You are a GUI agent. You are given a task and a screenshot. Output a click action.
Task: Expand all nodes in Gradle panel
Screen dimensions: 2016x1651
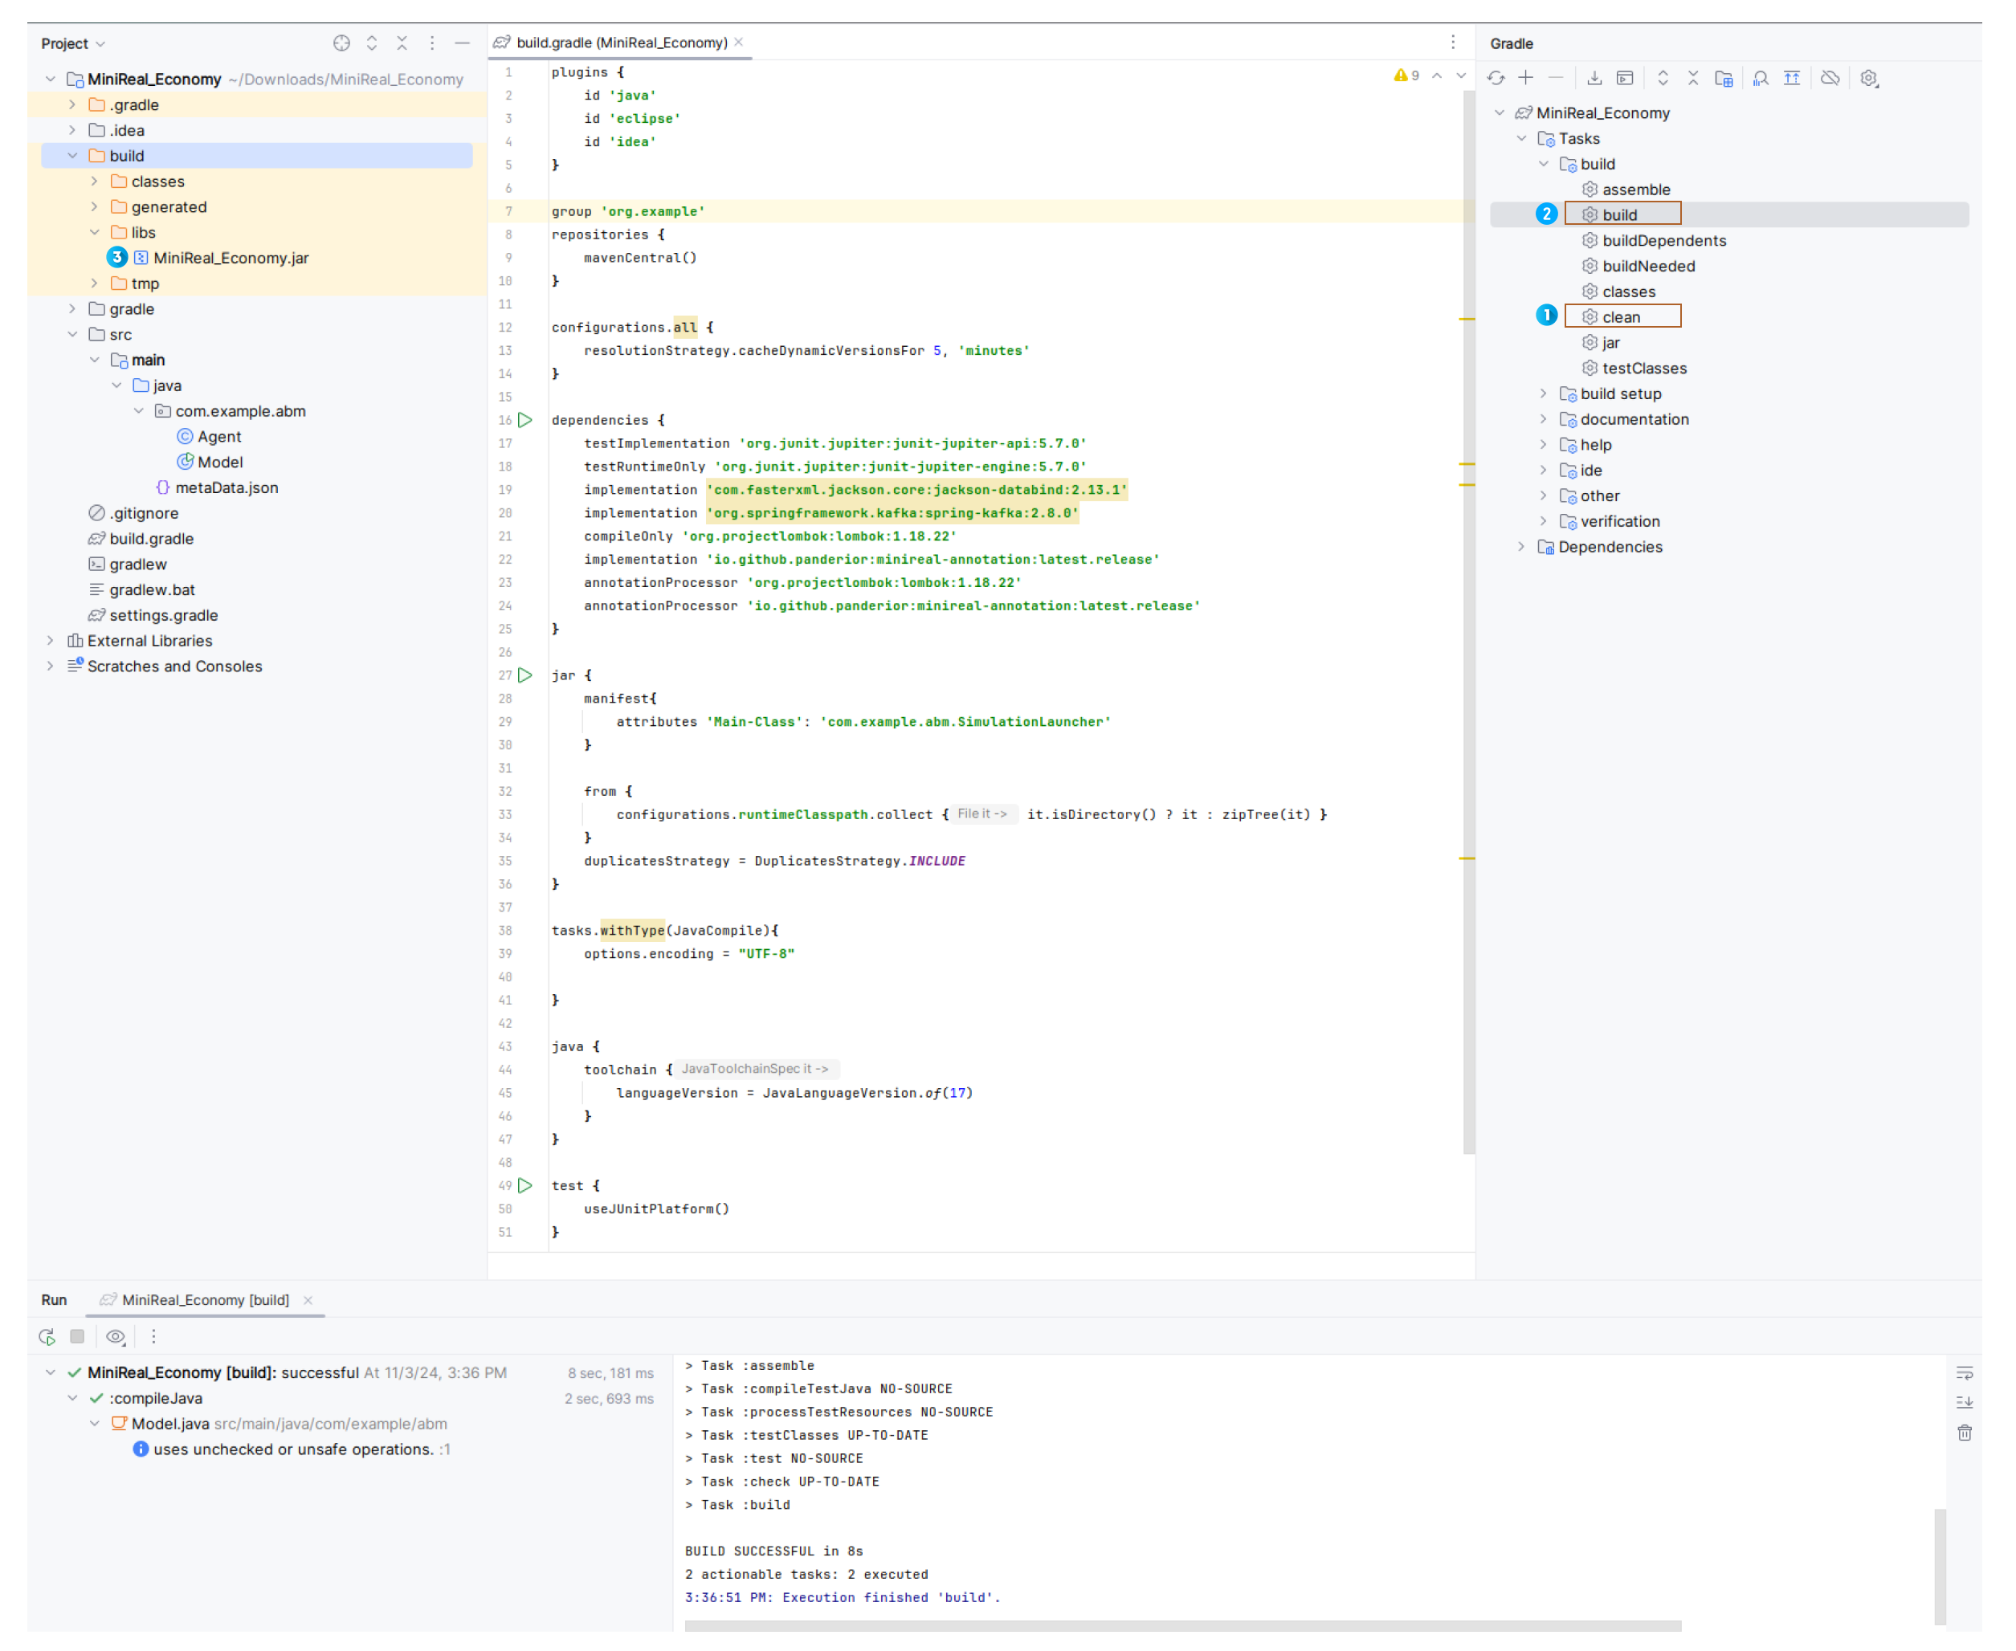click(1663, 78)
